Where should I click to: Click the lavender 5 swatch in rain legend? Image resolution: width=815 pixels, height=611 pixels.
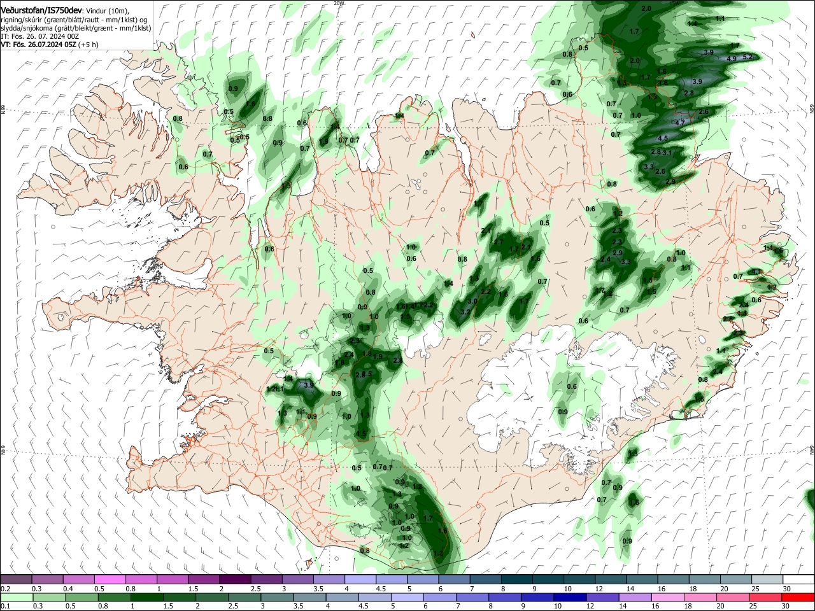coord(406,598)
